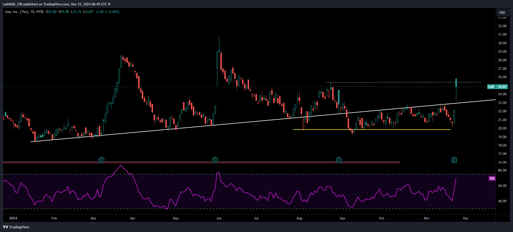
Task: Click the low value L23.25
Action: 76,12
